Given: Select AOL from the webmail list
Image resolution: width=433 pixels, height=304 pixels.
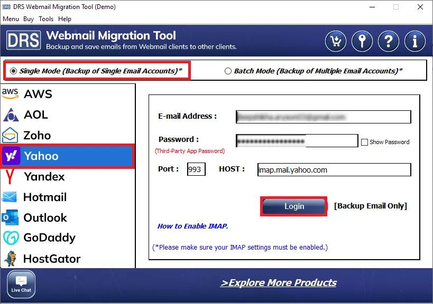Looking at the screenshot, I should (x=68, y=115).
